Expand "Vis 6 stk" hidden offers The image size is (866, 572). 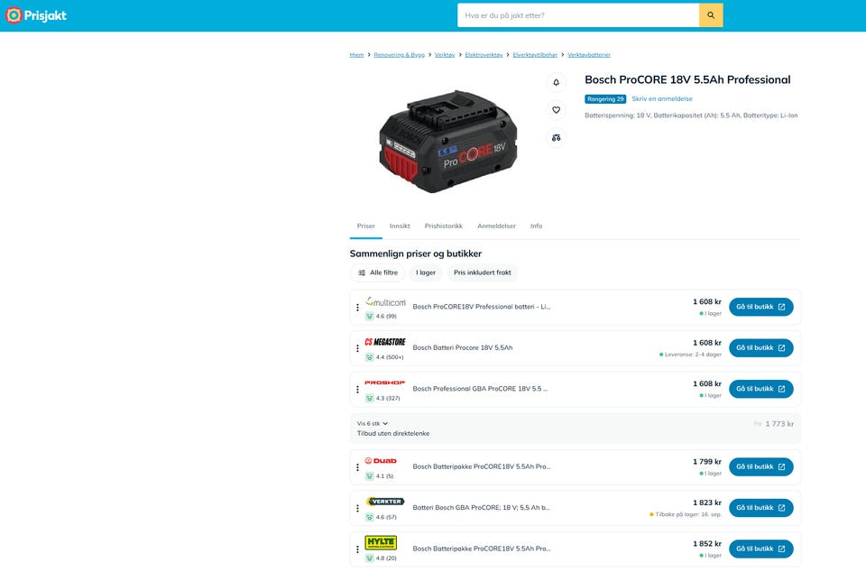coord(373,423)
